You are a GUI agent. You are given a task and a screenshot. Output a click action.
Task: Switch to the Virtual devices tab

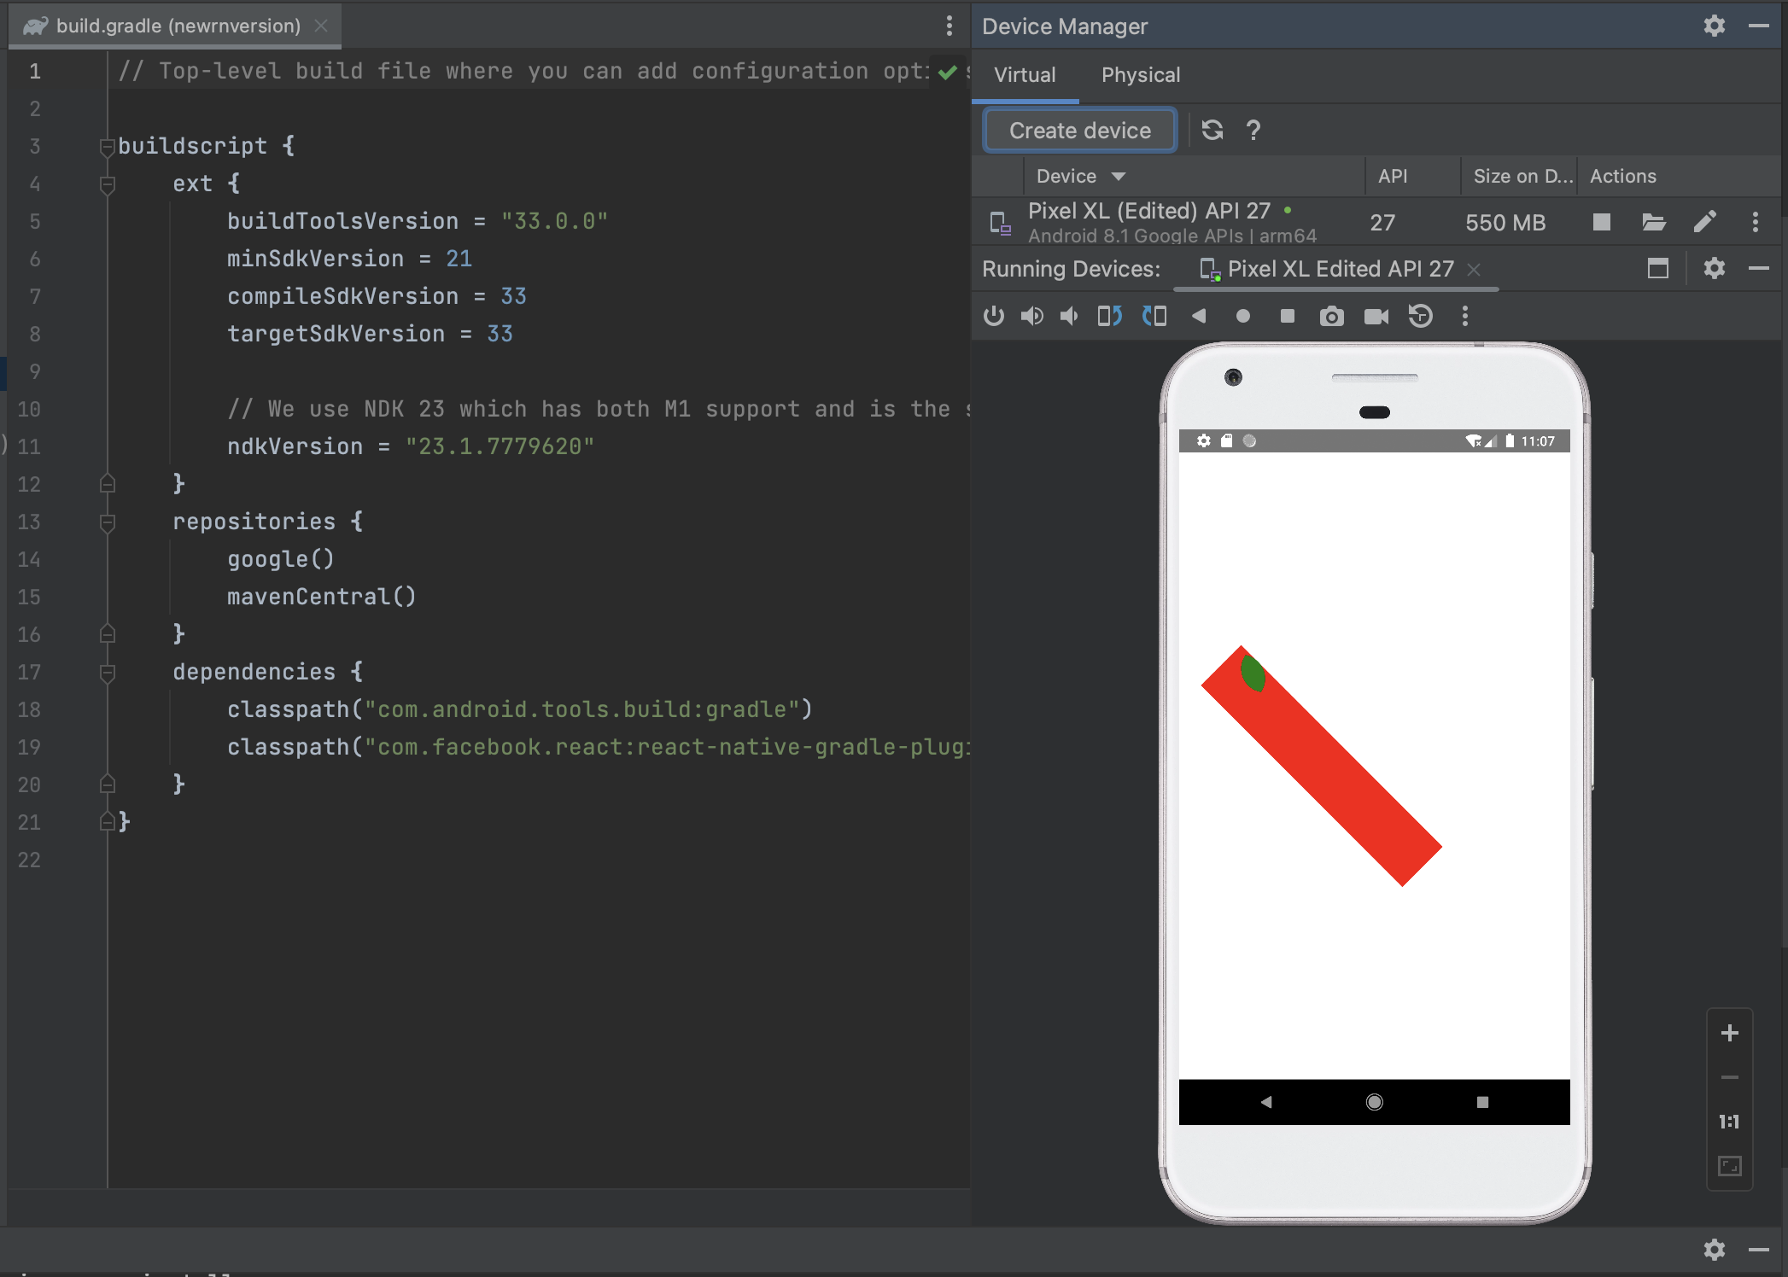point(1025,75)
